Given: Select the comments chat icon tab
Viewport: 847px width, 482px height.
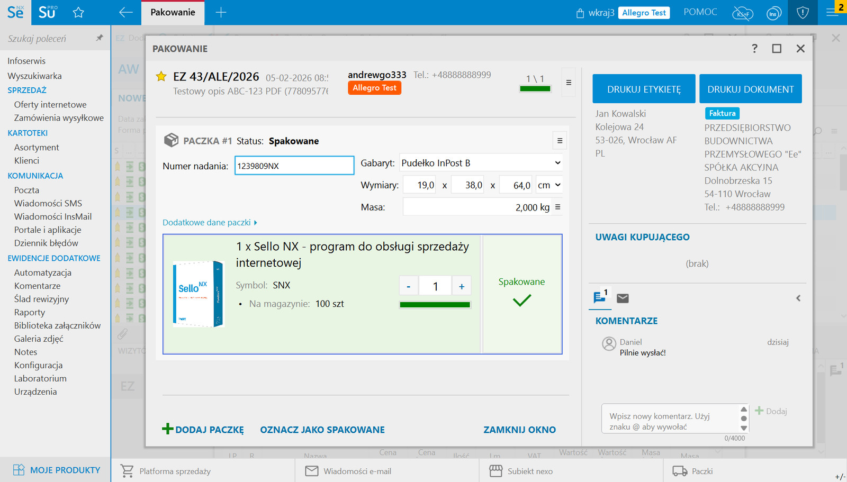Looking at the screenshot, I should pyautogui.click(x=600, y=297).
